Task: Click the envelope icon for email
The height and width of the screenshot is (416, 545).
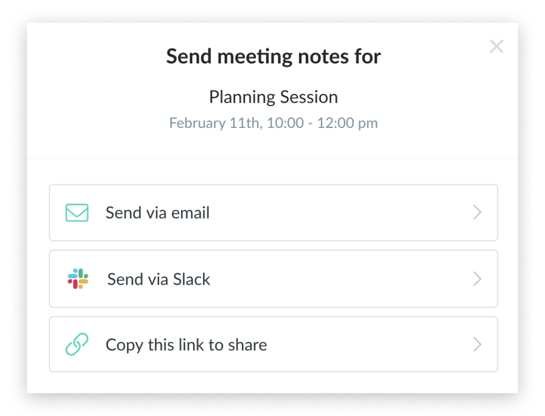Action: click(x=77, y=213)
